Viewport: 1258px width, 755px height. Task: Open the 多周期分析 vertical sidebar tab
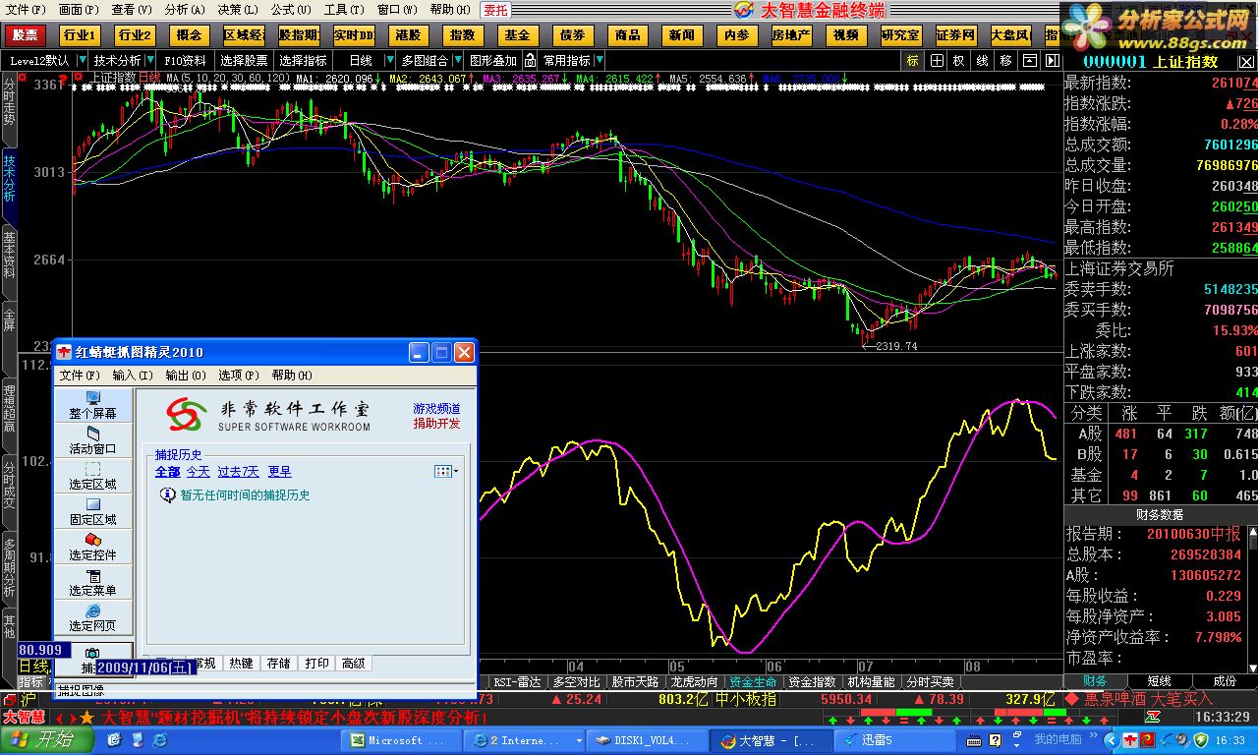pos(9,567)
